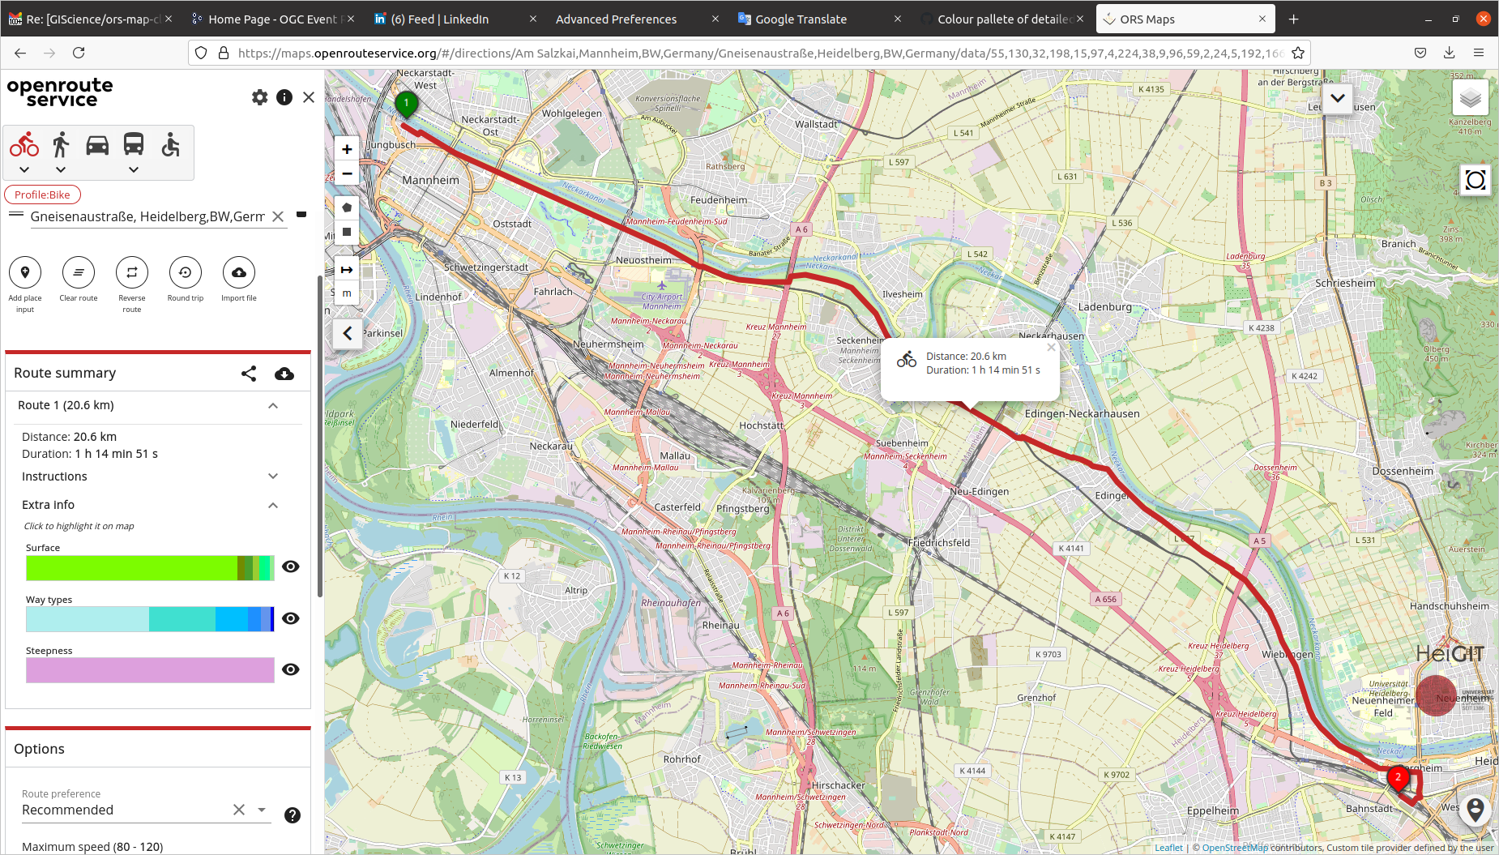
Task: Share the route summary
Action: pos(249,374)
